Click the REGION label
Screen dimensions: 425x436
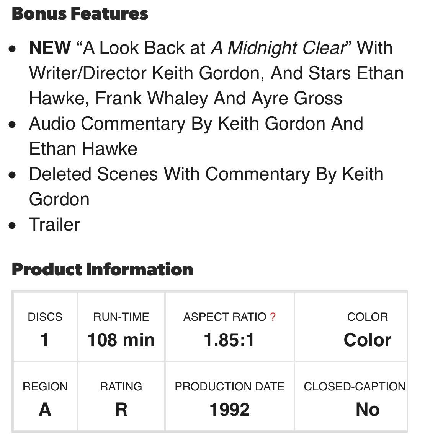point(45,387)
